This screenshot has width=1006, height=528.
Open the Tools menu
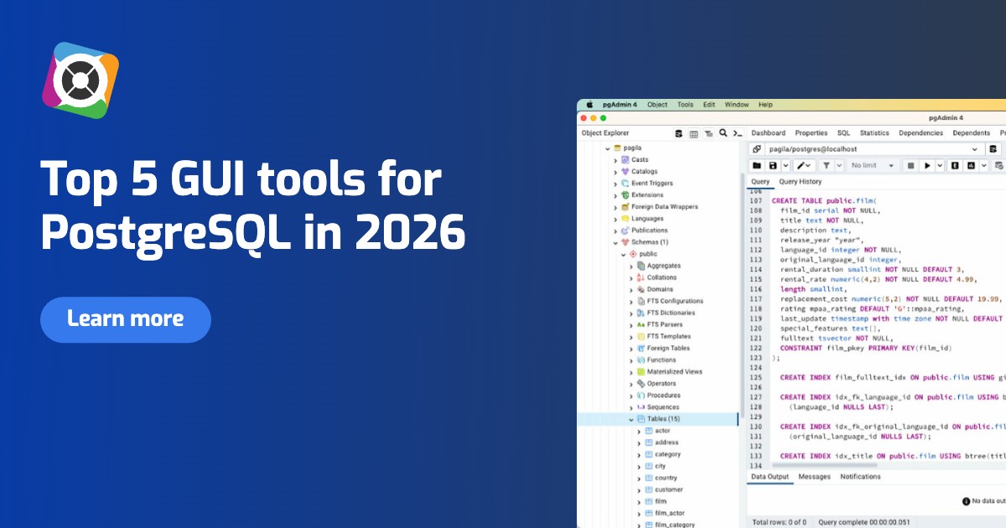[x=685, y=105]
